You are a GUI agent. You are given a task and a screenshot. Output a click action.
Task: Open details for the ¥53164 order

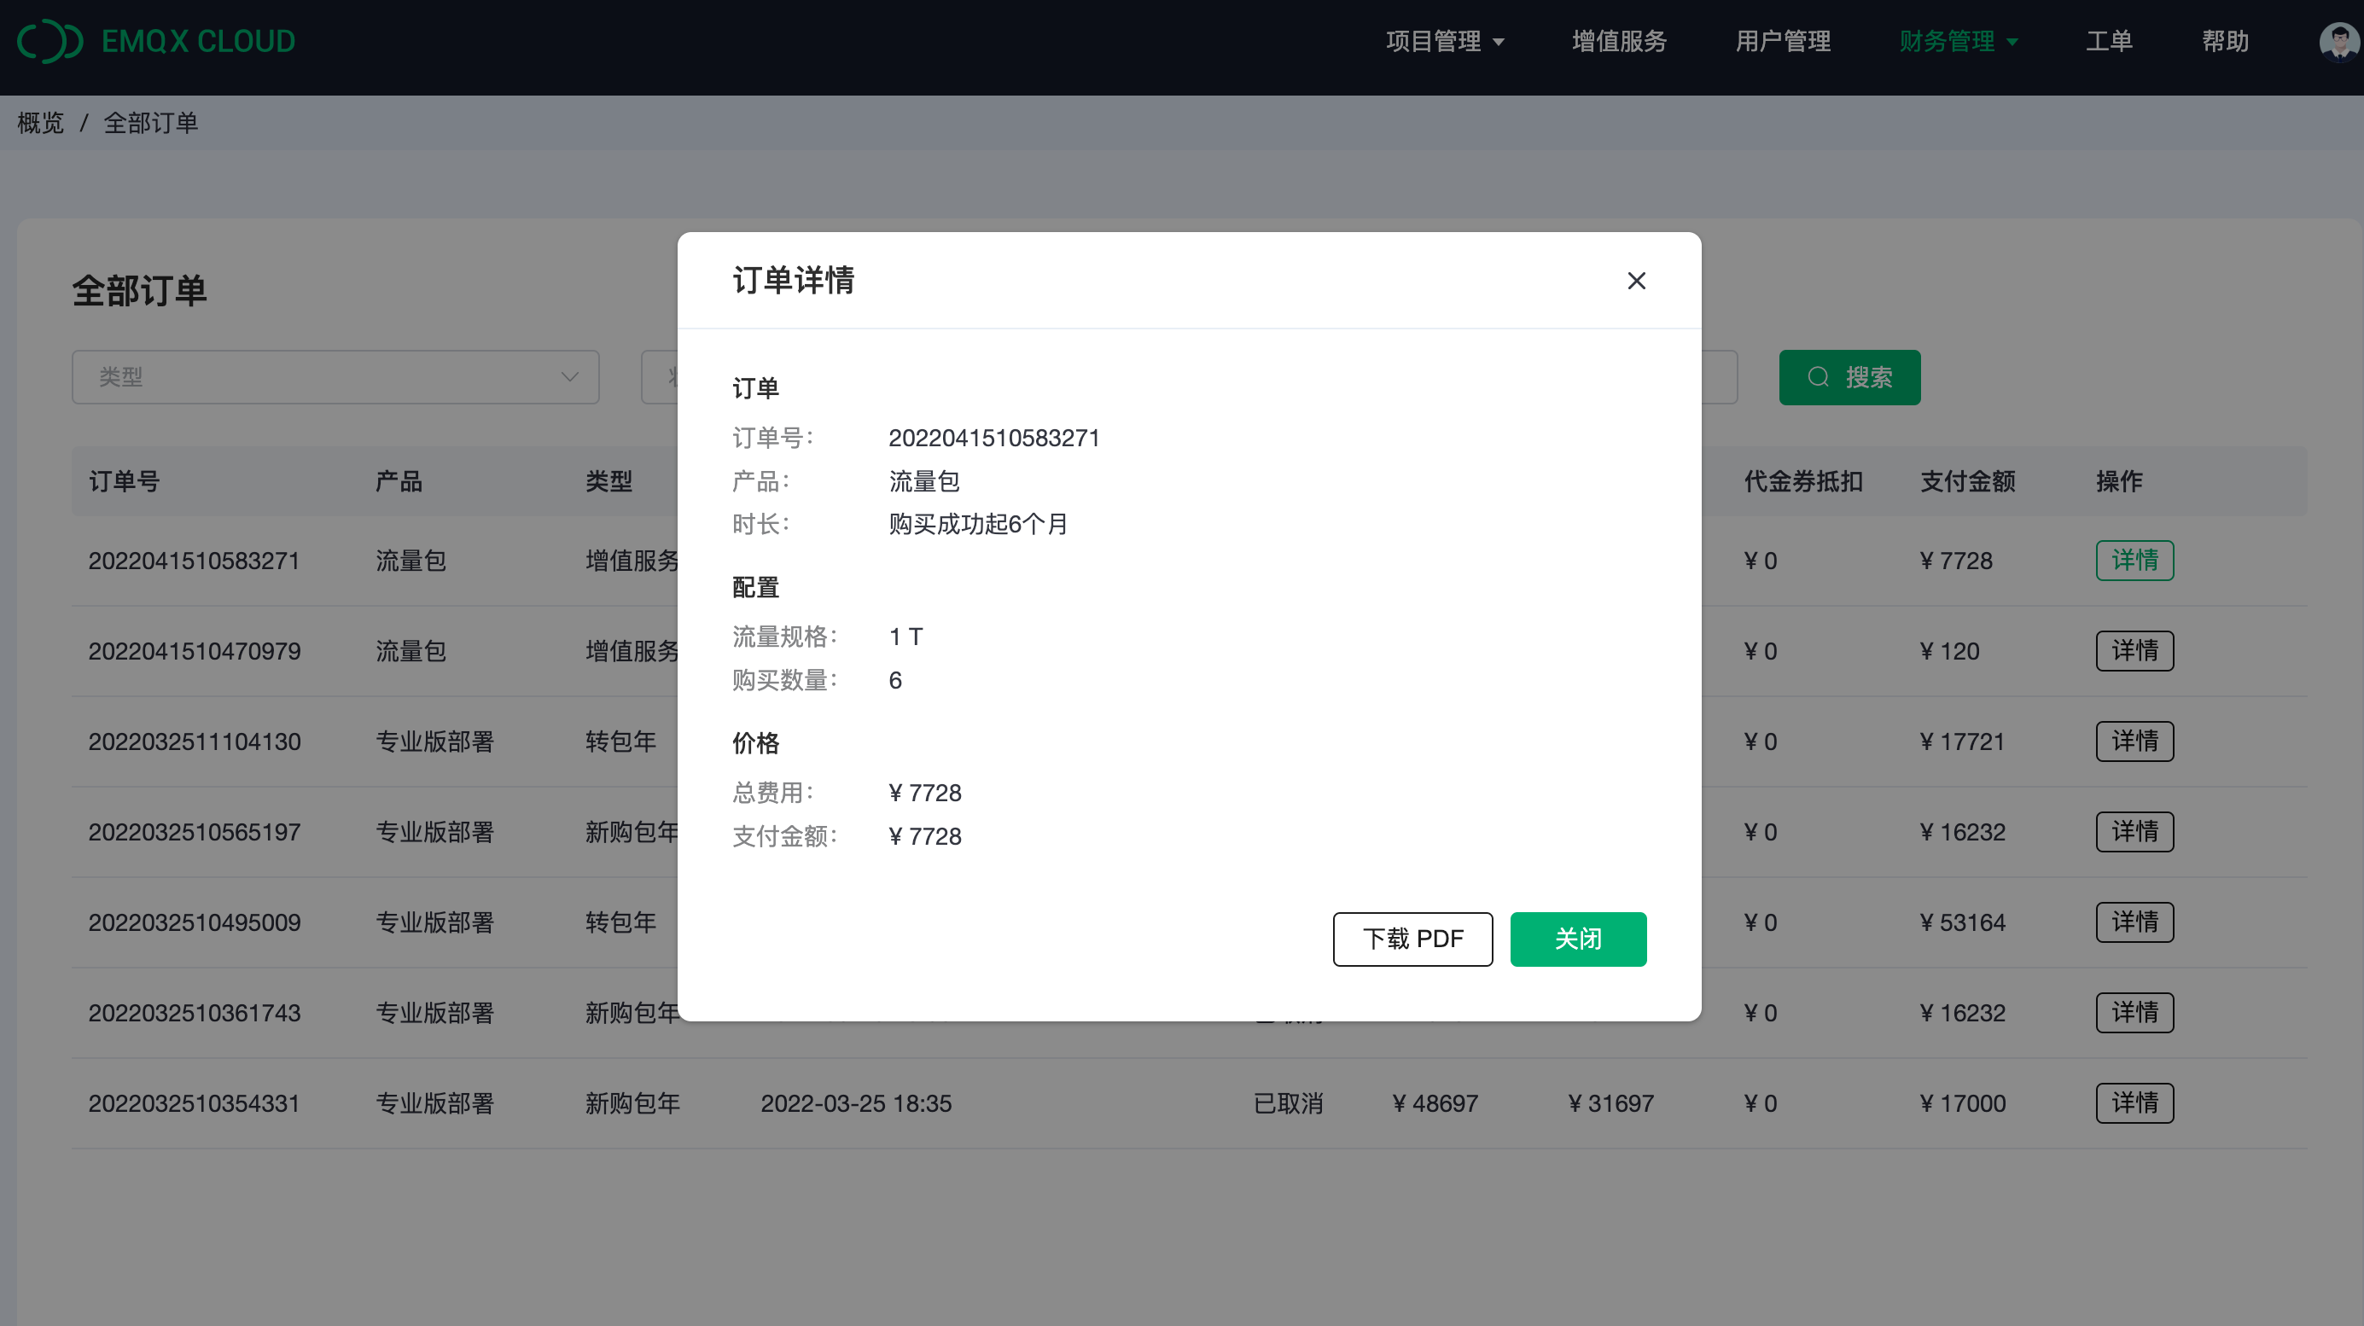click(2134, 922)
